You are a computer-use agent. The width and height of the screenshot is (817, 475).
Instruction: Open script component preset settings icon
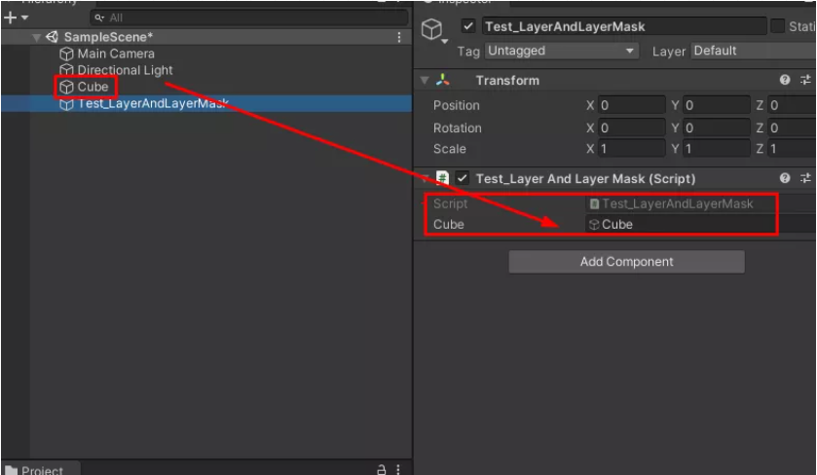(805, 178)
